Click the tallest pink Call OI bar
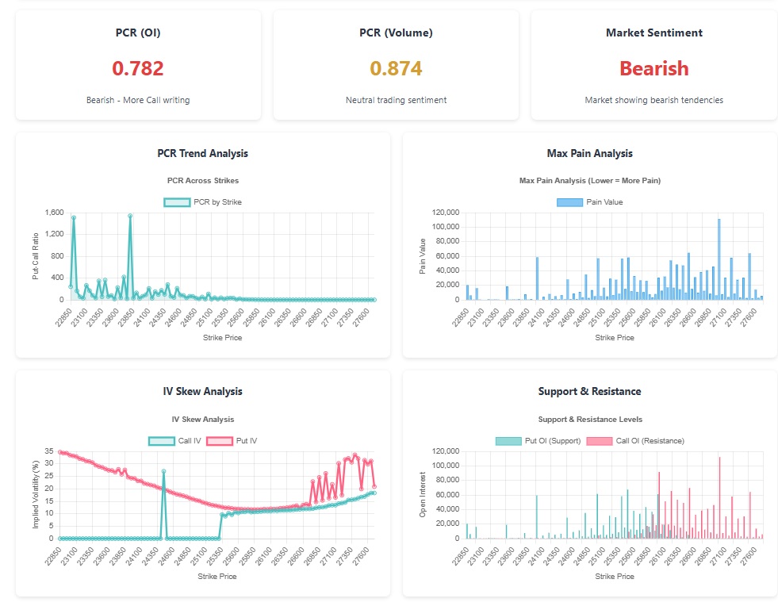Viewport: 778px width, 606px height. click(x=719, y=497)
